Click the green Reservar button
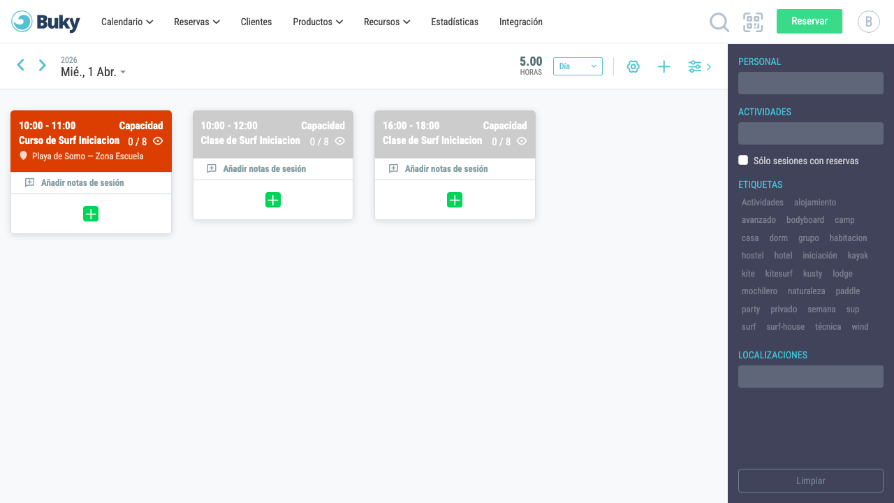894x503 pixels. [809, 21]
